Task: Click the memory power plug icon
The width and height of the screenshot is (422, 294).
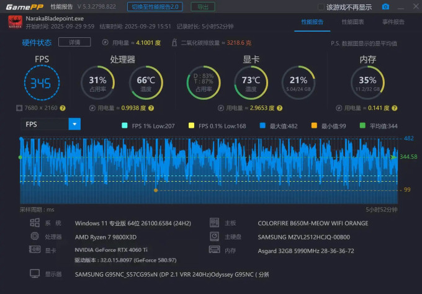Action: (339, 108)
